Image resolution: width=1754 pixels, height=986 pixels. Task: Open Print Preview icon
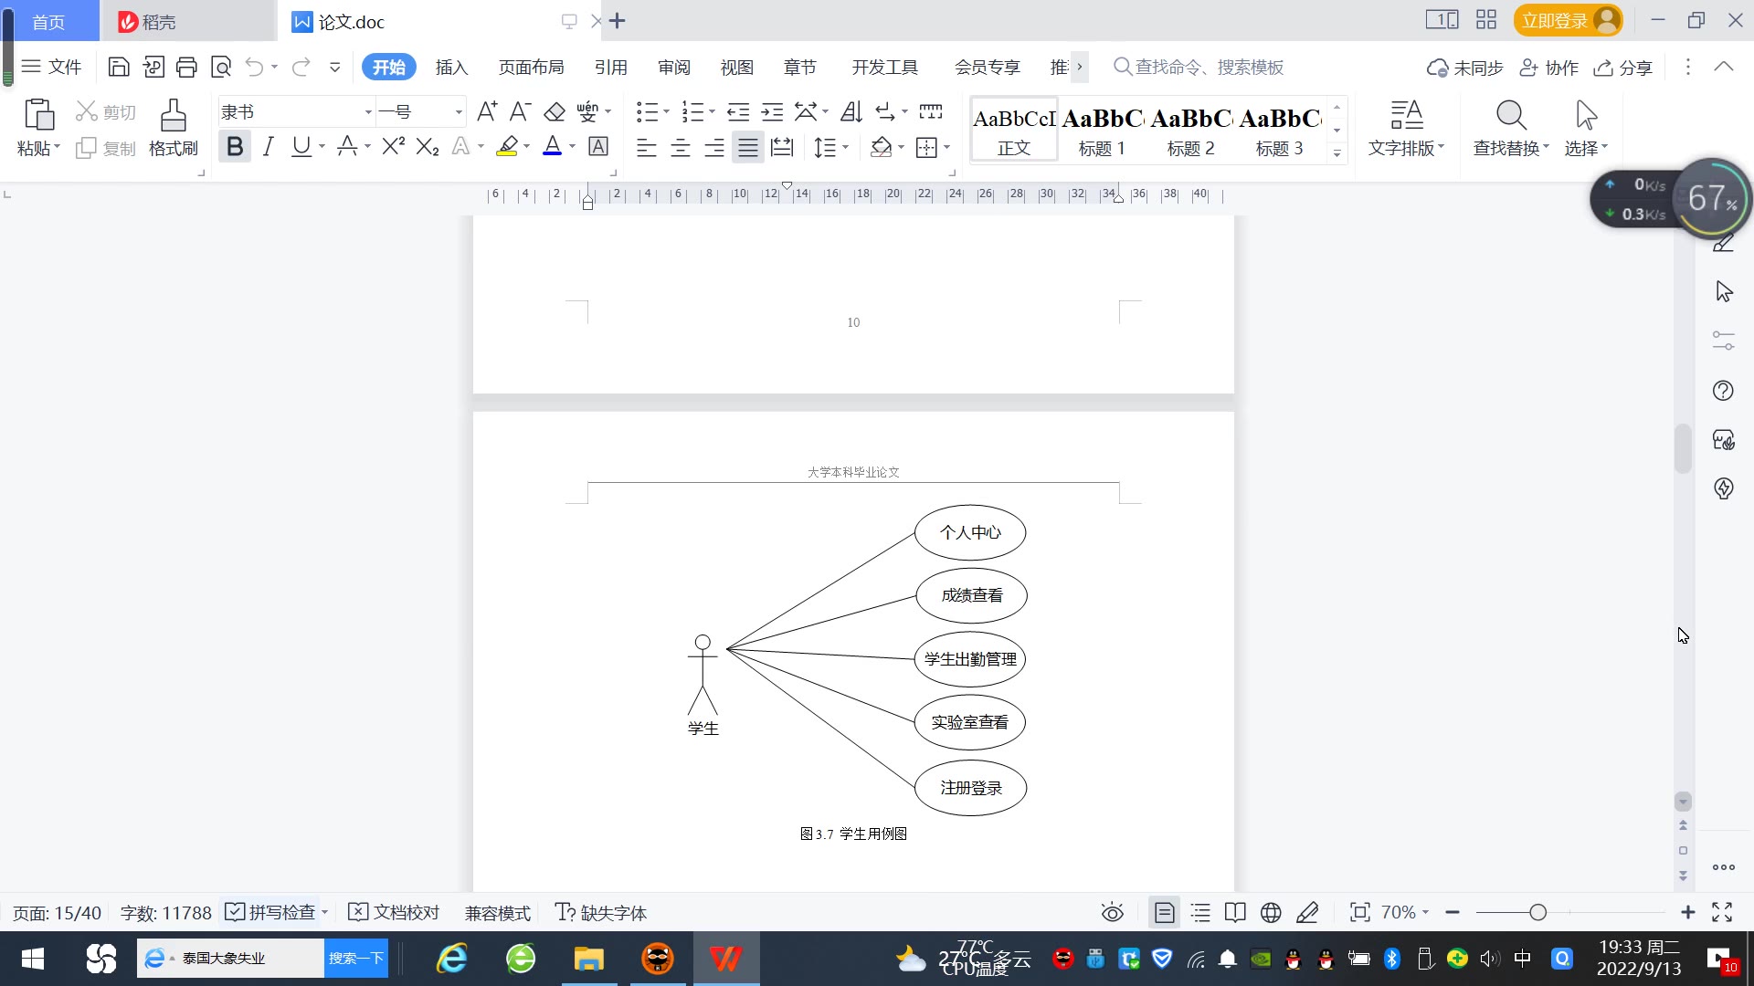(x=221, y=67)
